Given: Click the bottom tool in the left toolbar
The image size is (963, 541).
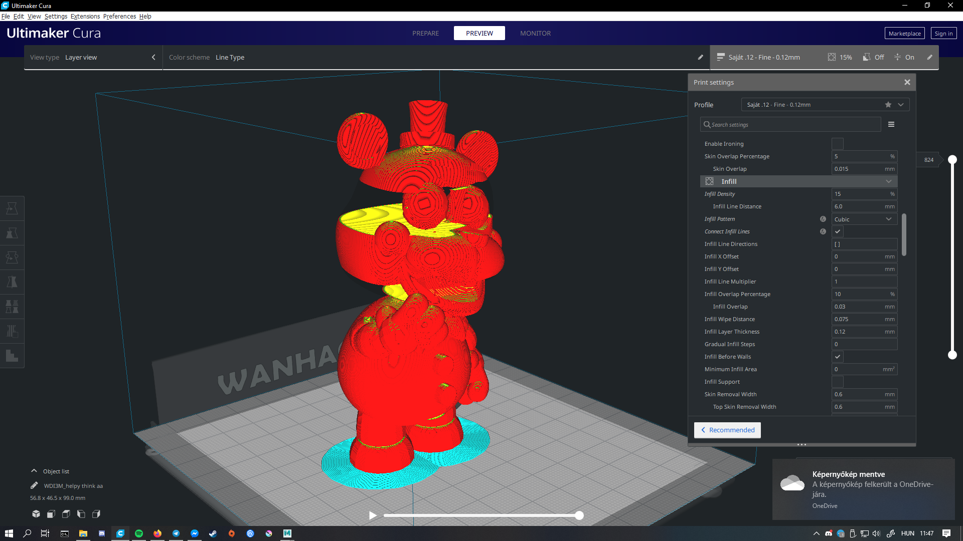Looking at the screenshot, I should 12,356.
